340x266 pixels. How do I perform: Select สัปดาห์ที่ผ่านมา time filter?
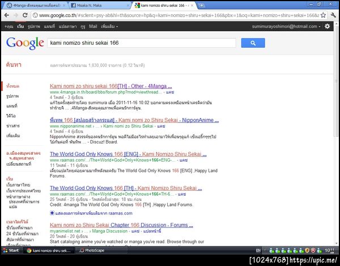(20, 239)
